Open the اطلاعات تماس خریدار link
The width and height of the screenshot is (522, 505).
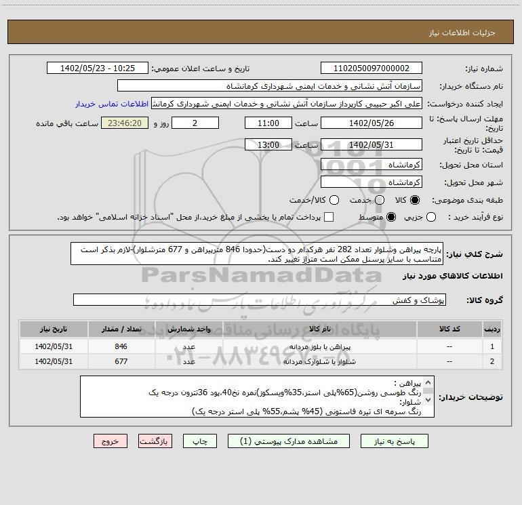point(112,104)
